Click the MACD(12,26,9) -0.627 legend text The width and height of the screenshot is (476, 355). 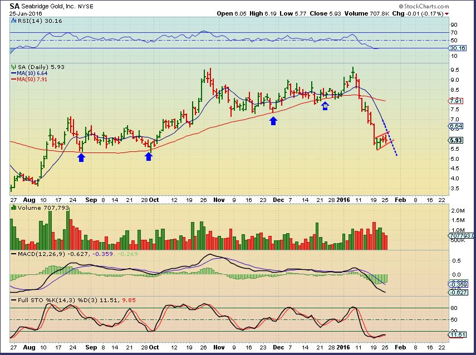coord(53,254)
